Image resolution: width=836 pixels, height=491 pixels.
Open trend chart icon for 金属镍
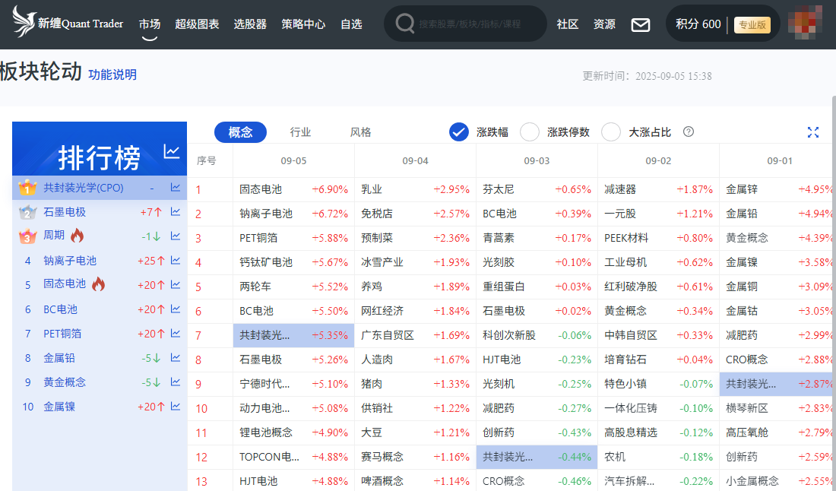click(176, 407)
